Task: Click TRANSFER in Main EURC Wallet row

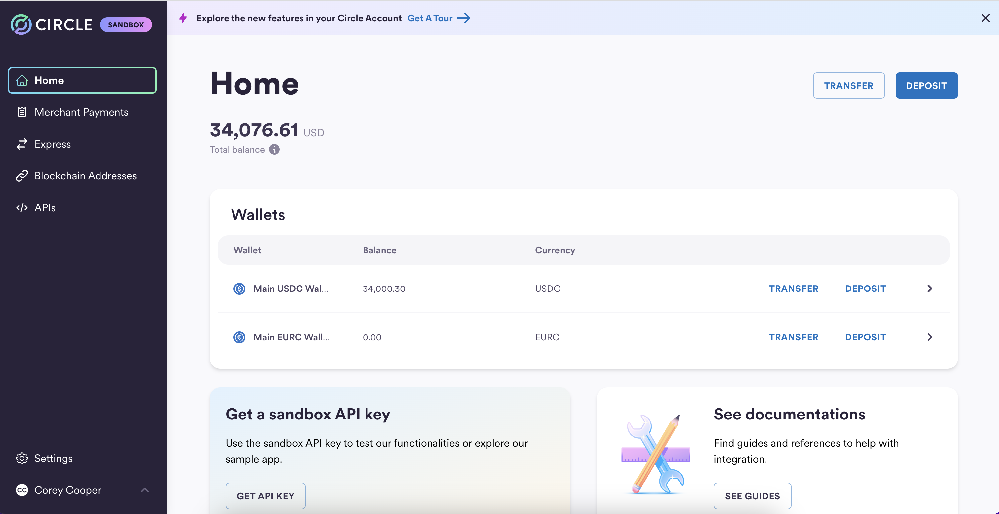Action: tap(793, 337)
